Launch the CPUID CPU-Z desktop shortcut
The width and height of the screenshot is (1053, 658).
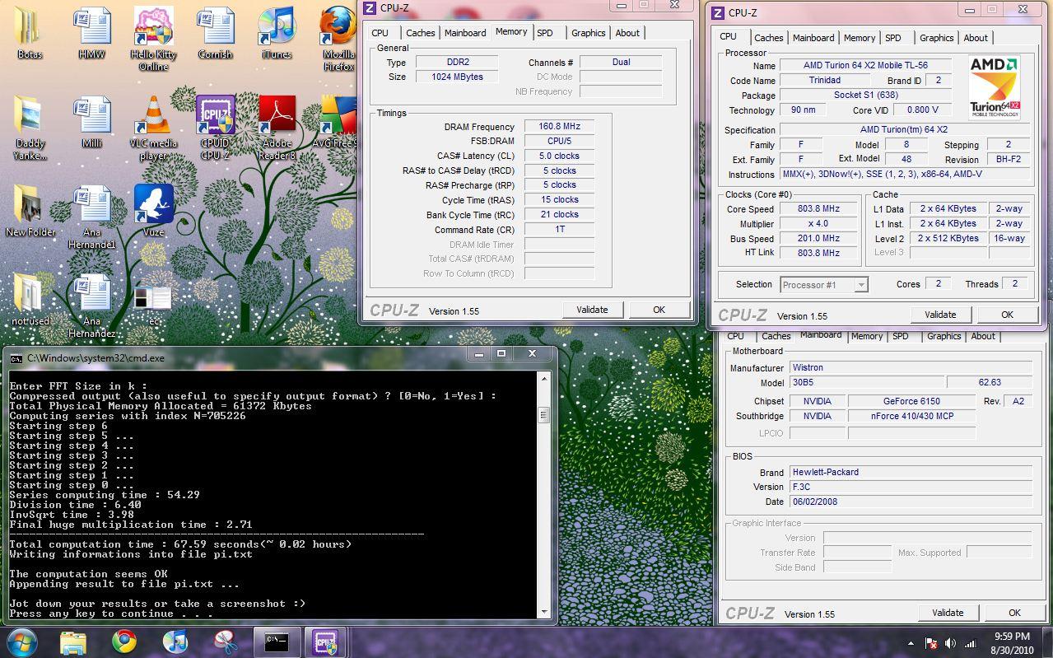coord(216,128)
